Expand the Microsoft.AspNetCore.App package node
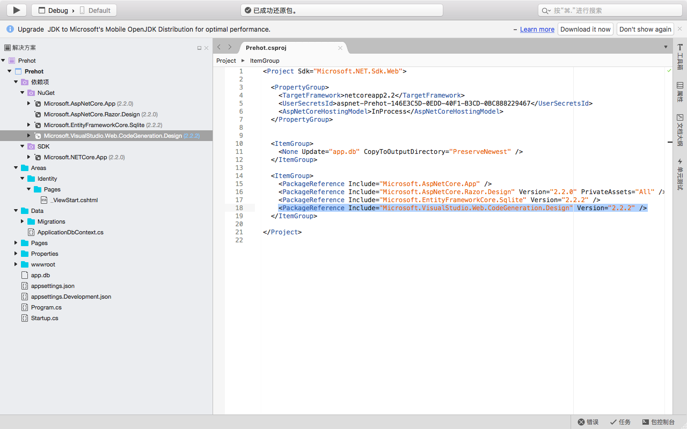The image size is (687, 429). (x=29, y=103)
